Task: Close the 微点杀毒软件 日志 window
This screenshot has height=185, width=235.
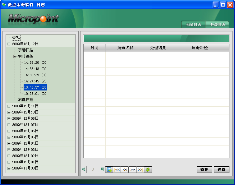Action: point(230,5)
